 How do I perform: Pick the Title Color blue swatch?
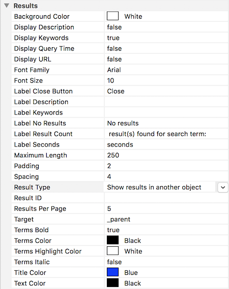tap(112, 272)
